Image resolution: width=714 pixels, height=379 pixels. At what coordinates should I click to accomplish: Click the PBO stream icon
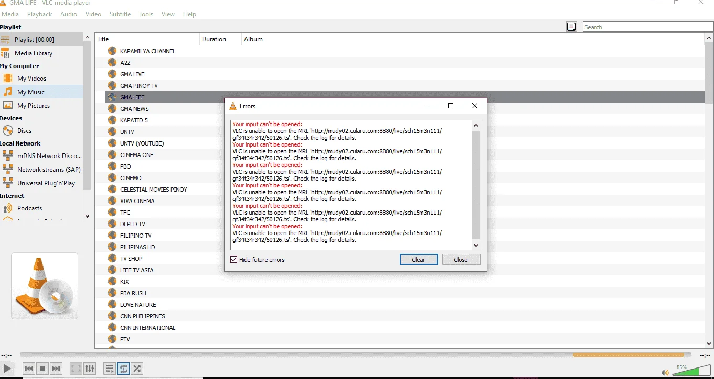pos(112,166)
